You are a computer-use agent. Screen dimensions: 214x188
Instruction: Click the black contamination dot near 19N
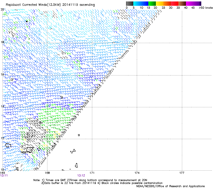pos(27,21)
